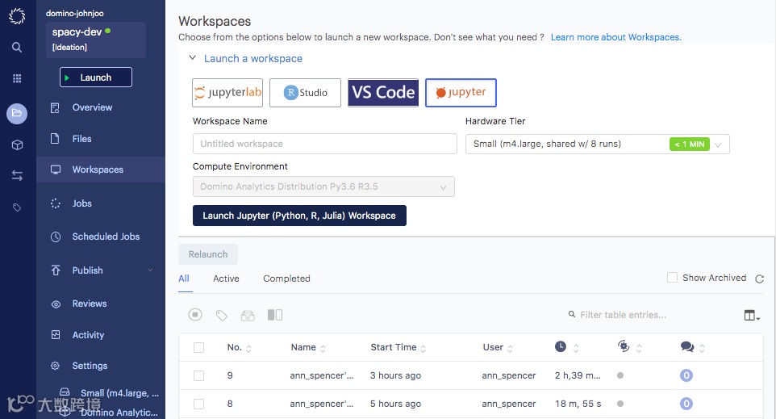Viewport: 776px width, 419px height.
Task: Click the compare columns icon in table toolbar
Action: 275,315
